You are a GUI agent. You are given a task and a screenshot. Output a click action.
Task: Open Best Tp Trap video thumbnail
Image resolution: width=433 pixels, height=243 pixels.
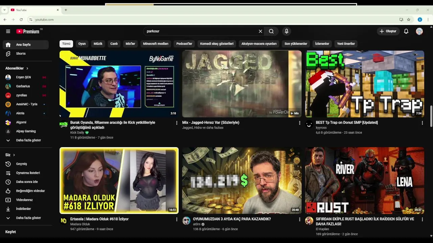[365, 84]
